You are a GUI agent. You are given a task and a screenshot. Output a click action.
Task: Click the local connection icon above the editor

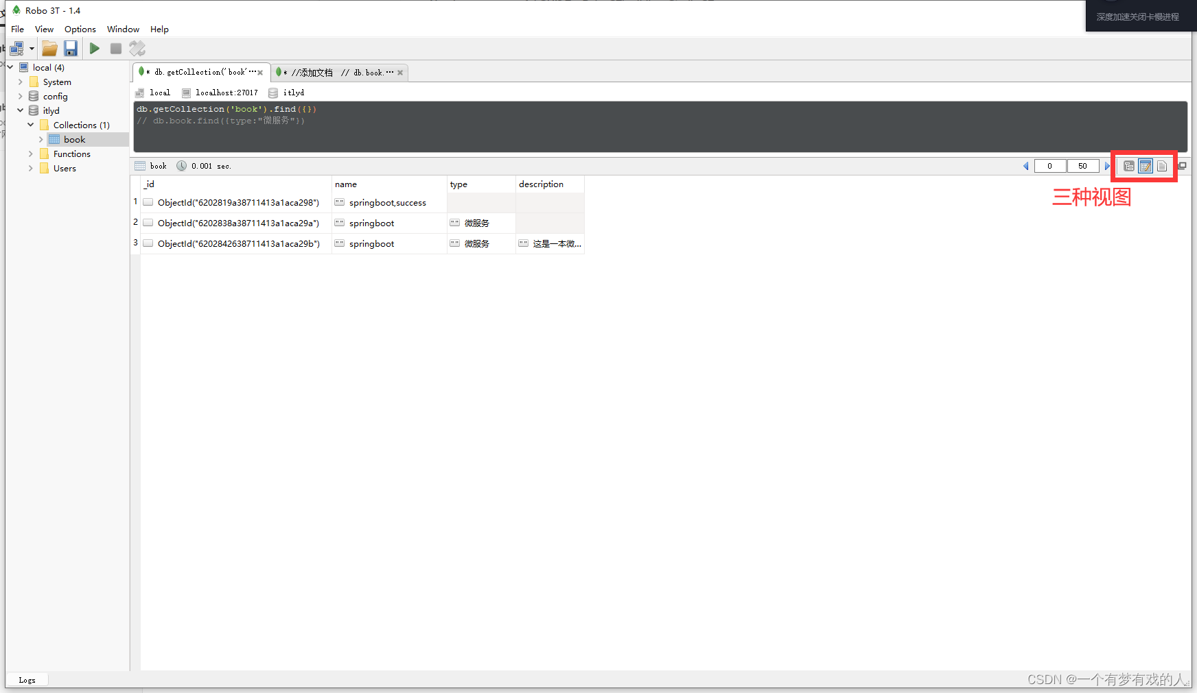click(x=140, y=93)
